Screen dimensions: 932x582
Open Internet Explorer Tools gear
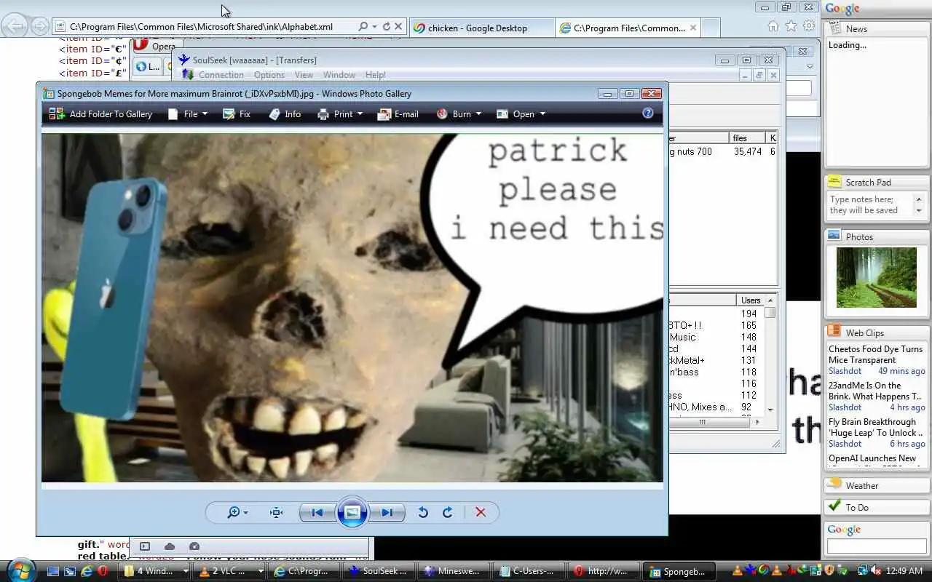(x=809, y=26)
